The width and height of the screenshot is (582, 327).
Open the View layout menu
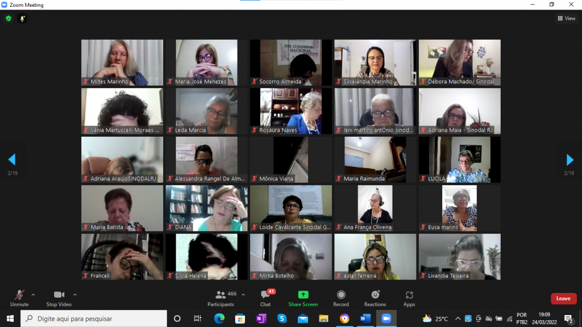coord(567,18)
